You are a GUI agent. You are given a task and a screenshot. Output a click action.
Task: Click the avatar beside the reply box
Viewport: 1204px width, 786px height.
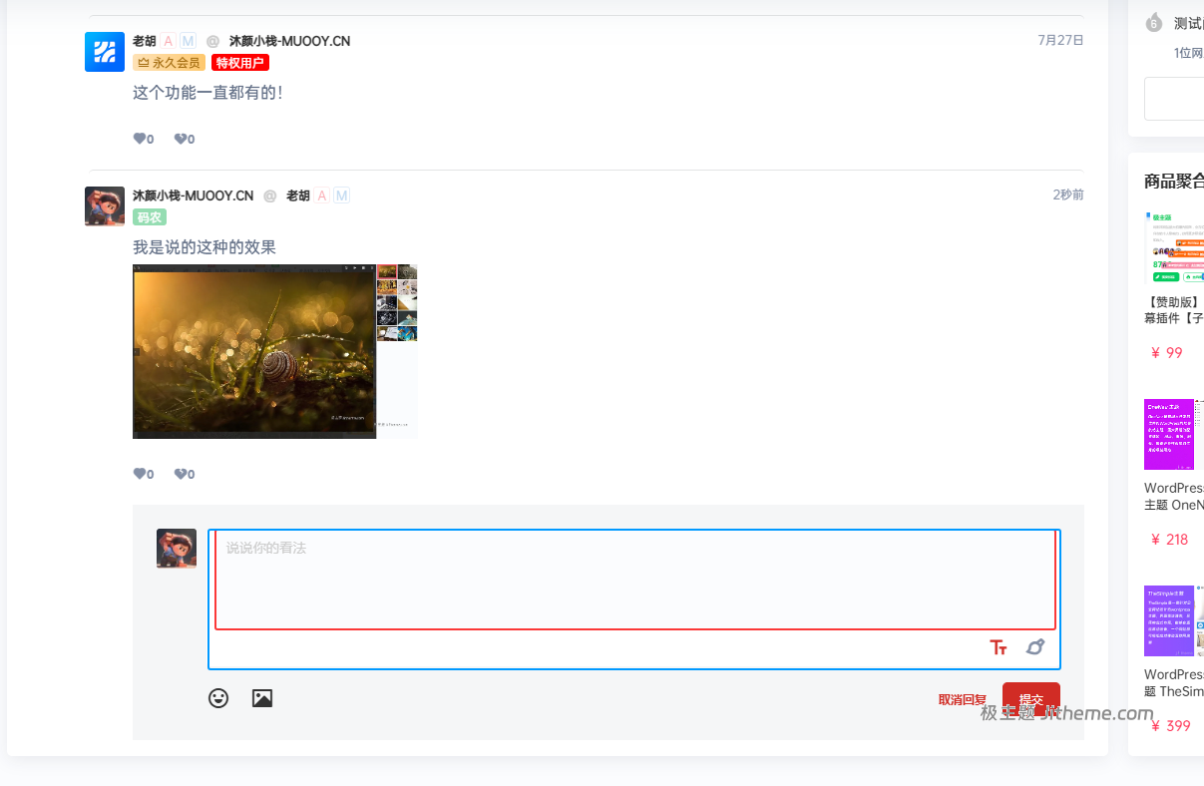coord(177,549)
